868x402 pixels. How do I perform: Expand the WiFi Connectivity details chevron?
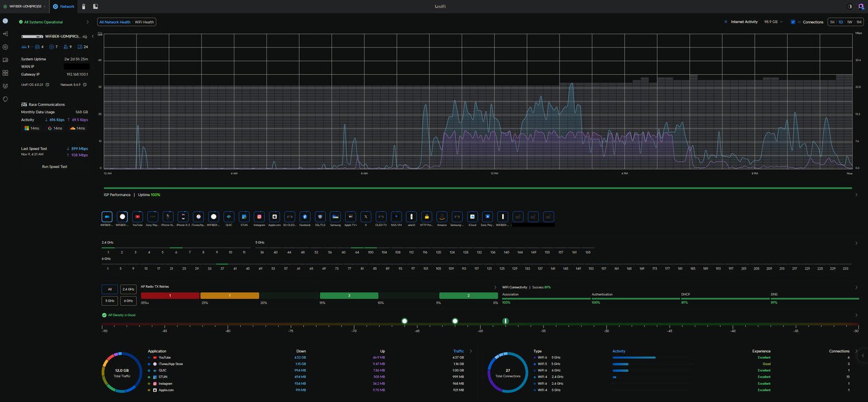coord(856,286)
